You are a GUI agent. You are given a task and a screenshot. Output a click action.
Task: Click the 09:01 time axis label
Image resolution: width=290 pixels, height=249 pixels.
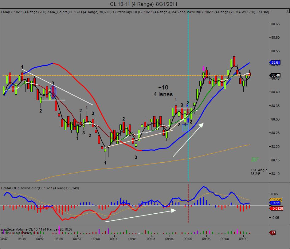[132, 239]
